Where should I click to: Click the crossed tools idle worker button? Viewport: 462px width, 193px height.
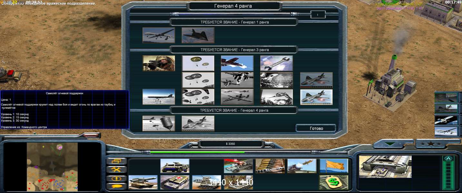(x=116, y=170)
